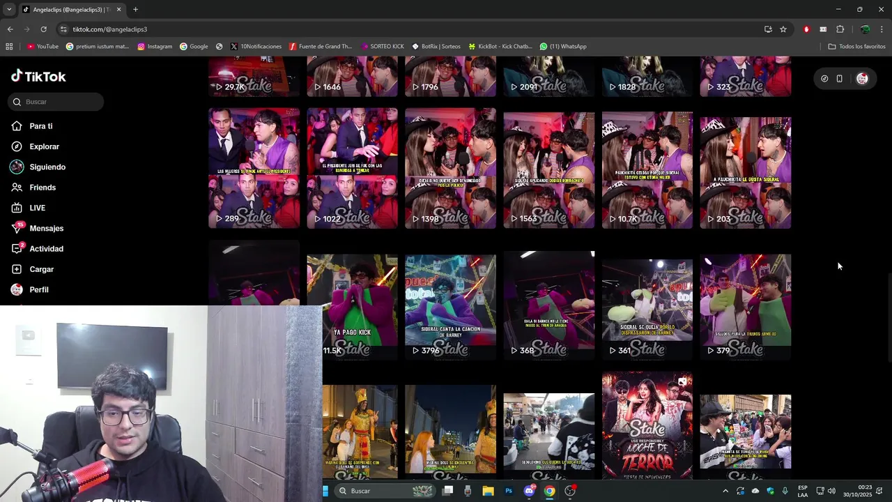This screenshot has height=502, width=892.
Task: Close the Angelaclips tab
Action: (x=118, y=10)
